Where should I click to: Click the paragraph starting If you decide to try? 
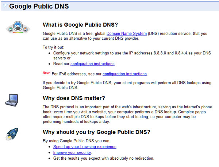point(127,85)
